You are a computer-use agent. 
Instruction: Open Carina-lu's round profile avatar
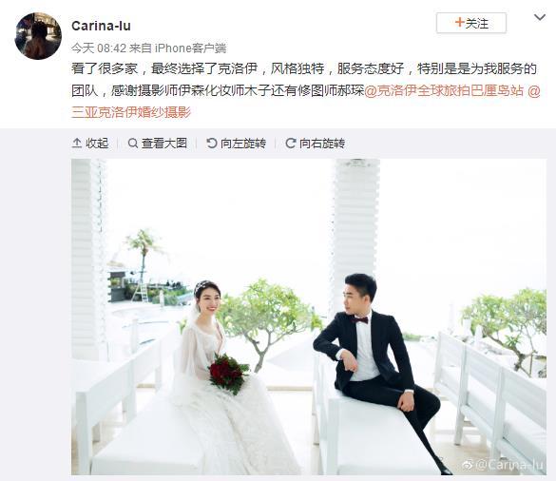38,36
